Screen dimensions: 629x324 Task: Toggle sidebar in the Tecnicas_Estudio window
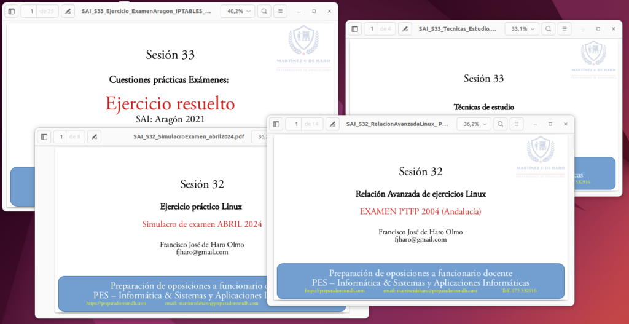[354, 29]
